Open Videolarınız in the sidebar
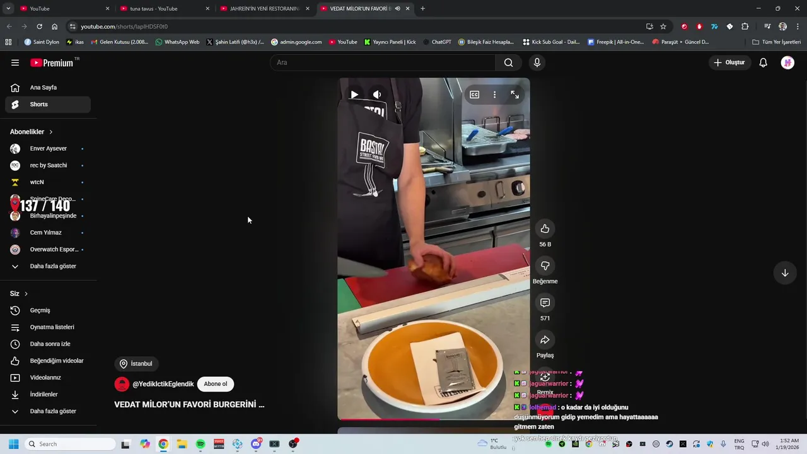The image size is (807, 454). [x=48, y=378]
